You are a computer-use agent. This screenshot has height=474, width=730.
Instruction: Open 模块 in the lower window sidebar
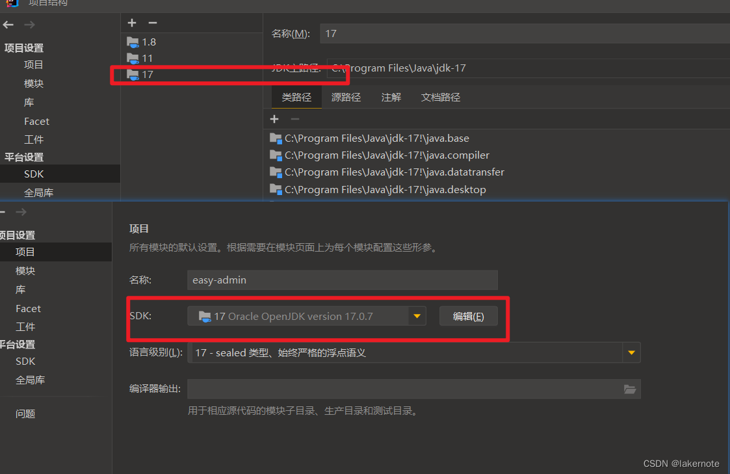tap(25, 270)
